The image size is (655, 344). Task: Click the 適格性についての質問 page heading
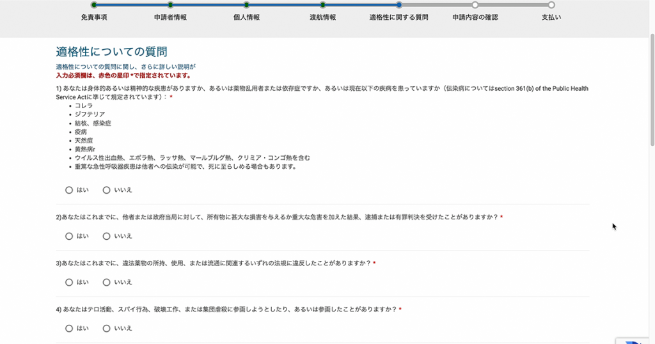[x=111, y=52]
